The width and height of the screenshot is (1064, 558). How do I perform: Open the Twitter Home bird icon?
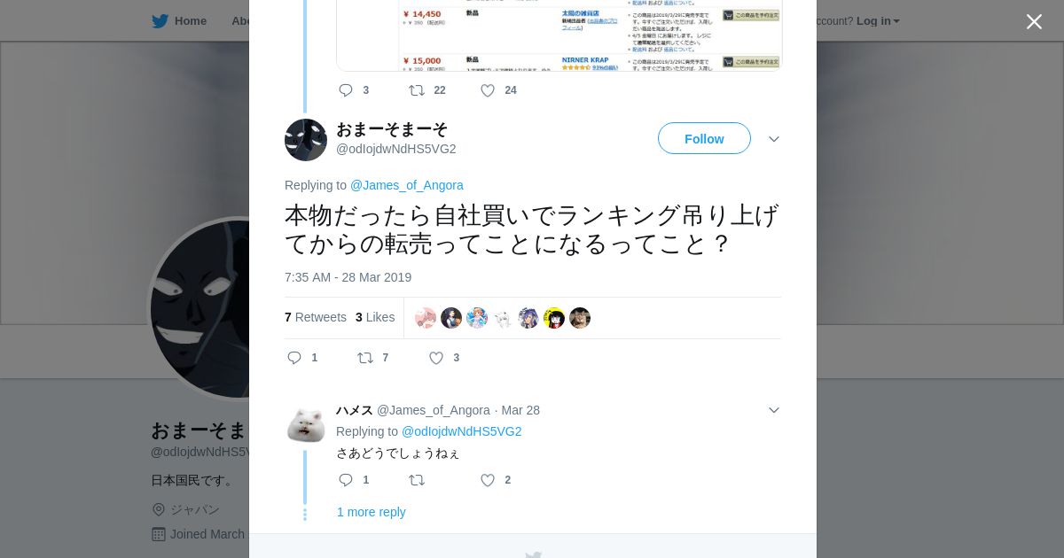(x=160, y=21)
